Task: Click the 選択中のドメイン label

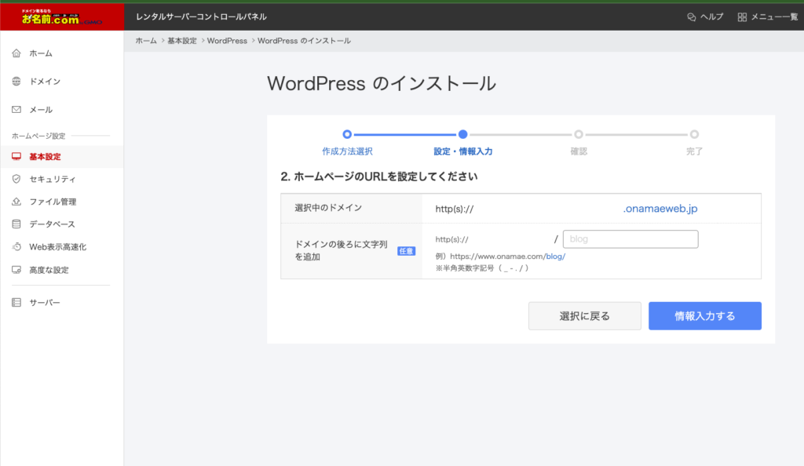Action: click(x=328, y=208)
